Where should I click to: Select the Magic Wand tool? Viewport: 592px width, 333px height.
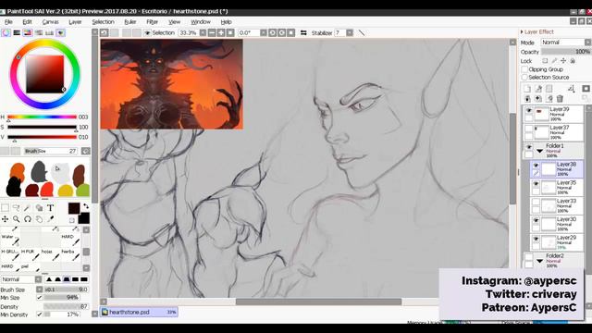28,207
